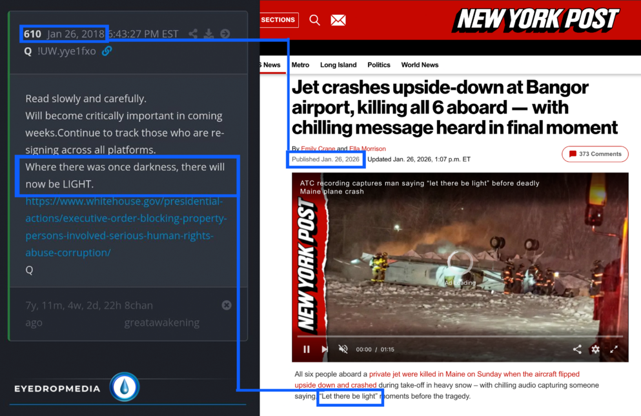The image size is (641, 416).
Task: Click the download icon on post 610
Action: click(209, 34)
